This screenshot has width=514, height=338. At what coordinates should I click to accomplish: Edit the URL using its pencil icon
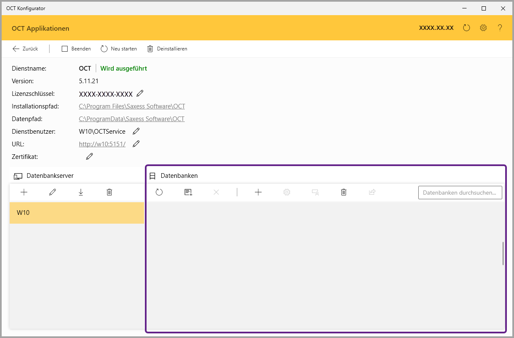point(136,144)
